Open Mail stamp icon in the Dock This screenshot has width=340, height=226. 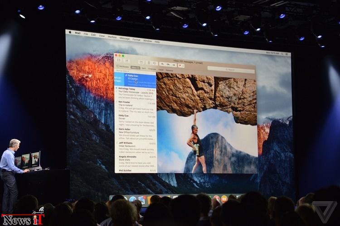coord(142,199)
